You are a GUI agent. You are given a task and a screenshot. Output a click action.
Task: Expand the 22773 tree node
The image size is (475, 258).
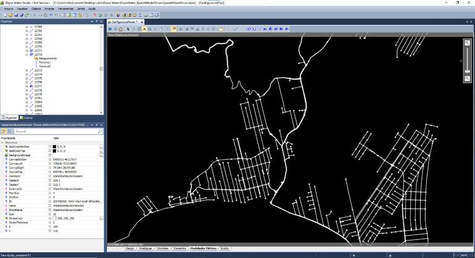coord(27,70)
